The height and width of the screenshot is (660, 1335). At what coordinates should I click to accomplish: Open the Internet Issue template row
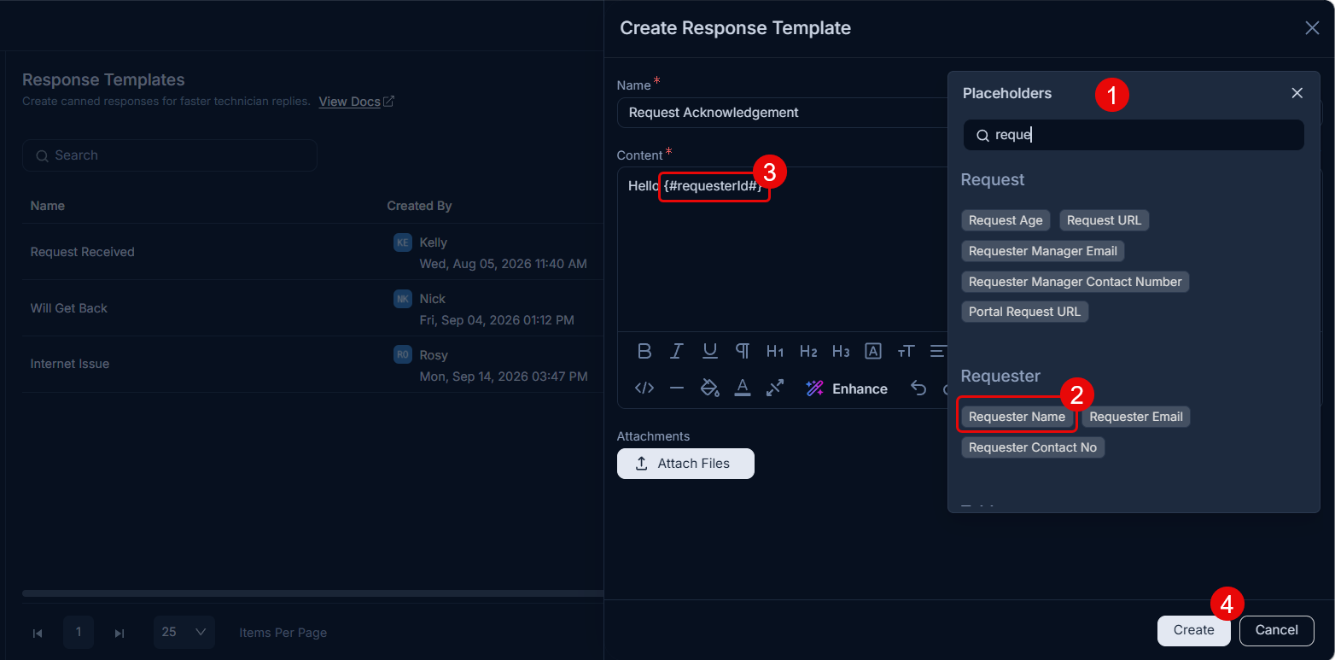tap(312, 364)
